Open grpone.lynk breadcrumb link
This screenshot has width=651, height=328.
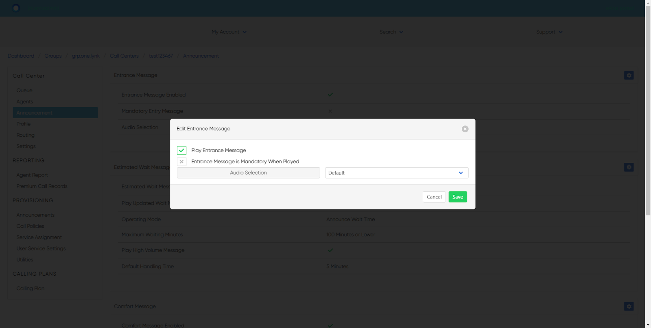86,56
